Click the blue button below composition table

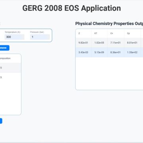1,121
